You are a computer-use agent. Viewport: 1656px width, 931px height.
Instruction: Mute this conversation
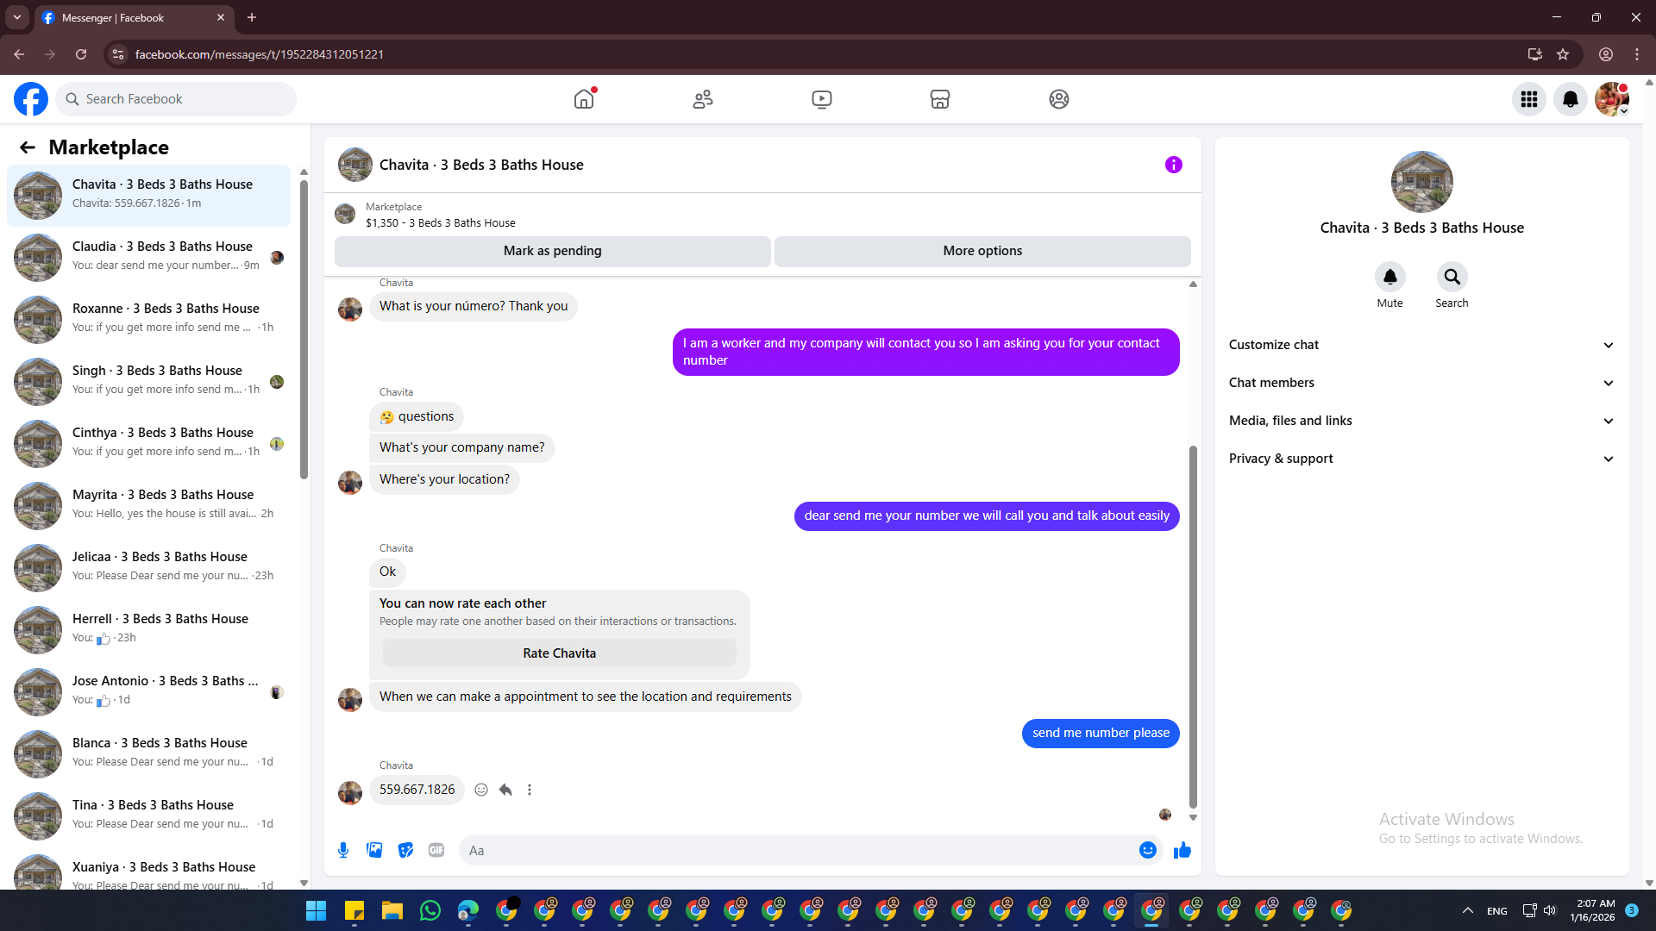tap(1389, 277)
